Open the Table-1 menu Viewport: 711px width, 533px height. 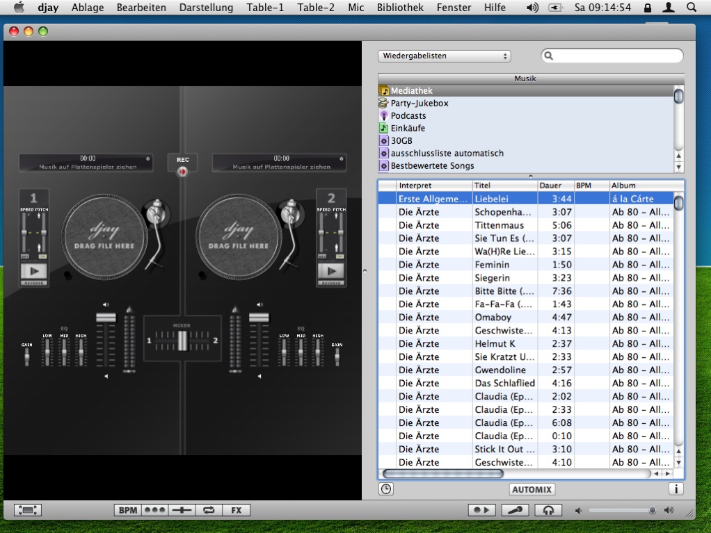point(265,7)
